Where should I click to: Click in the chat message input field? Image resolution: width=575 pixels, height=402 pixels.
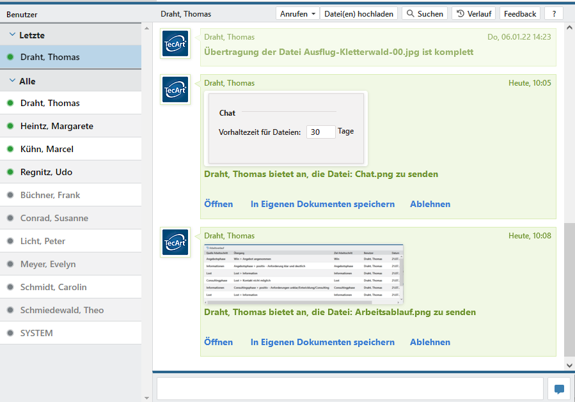(349, 389)
